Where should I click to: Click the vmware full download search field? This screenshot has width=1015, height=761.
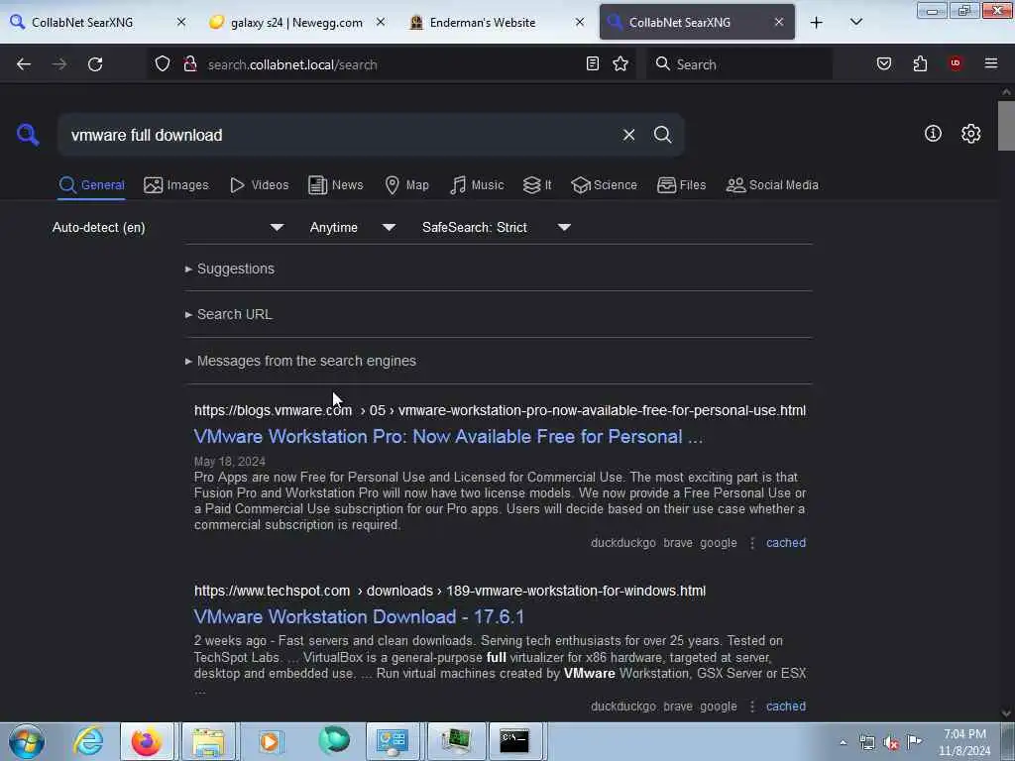pyautogui.click(x=340, y=135)
